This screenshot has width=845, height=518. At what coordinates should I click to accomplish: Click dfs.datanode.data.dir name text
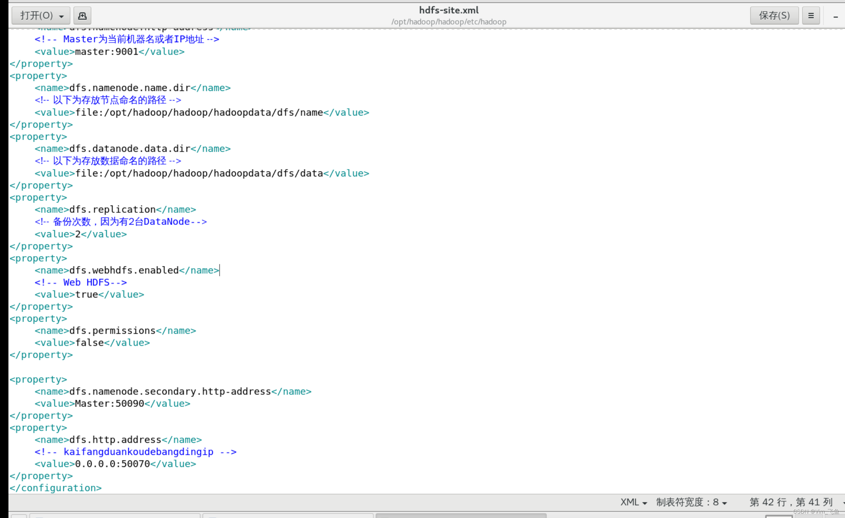point(130,149)
